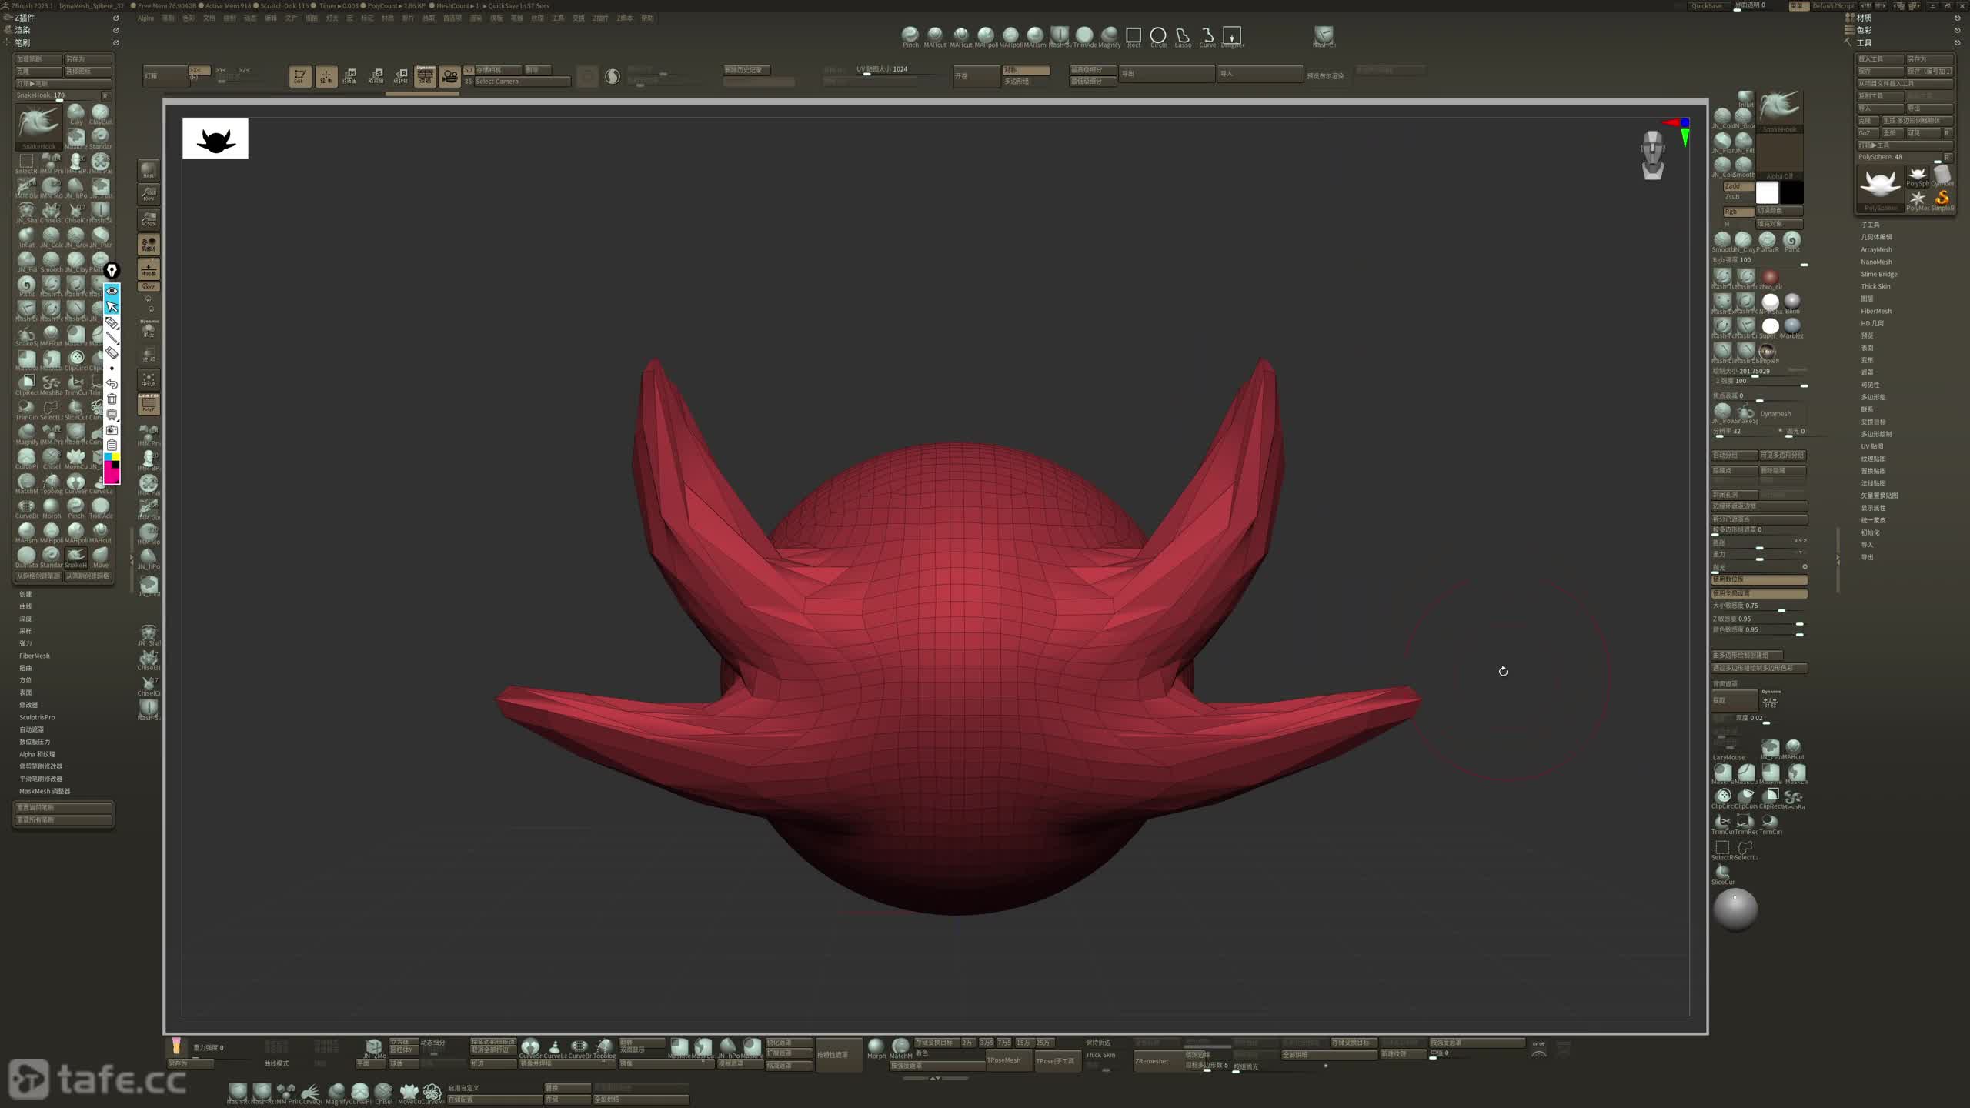Select the Cylinder3D tool thumbnail
Image resolution: width=1970 pixels, height=1108 pixels.
click(1942, 175)
